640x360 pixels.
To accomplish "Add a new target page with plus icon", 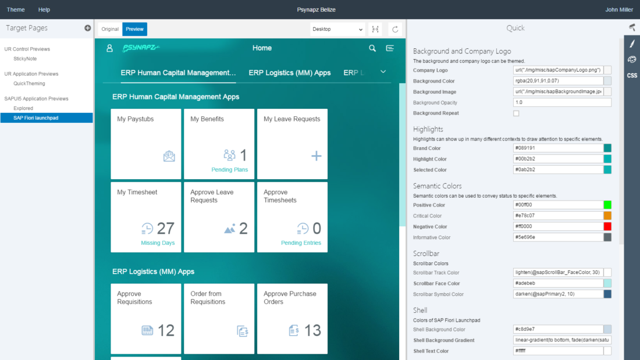I will (x=88, y=28).
